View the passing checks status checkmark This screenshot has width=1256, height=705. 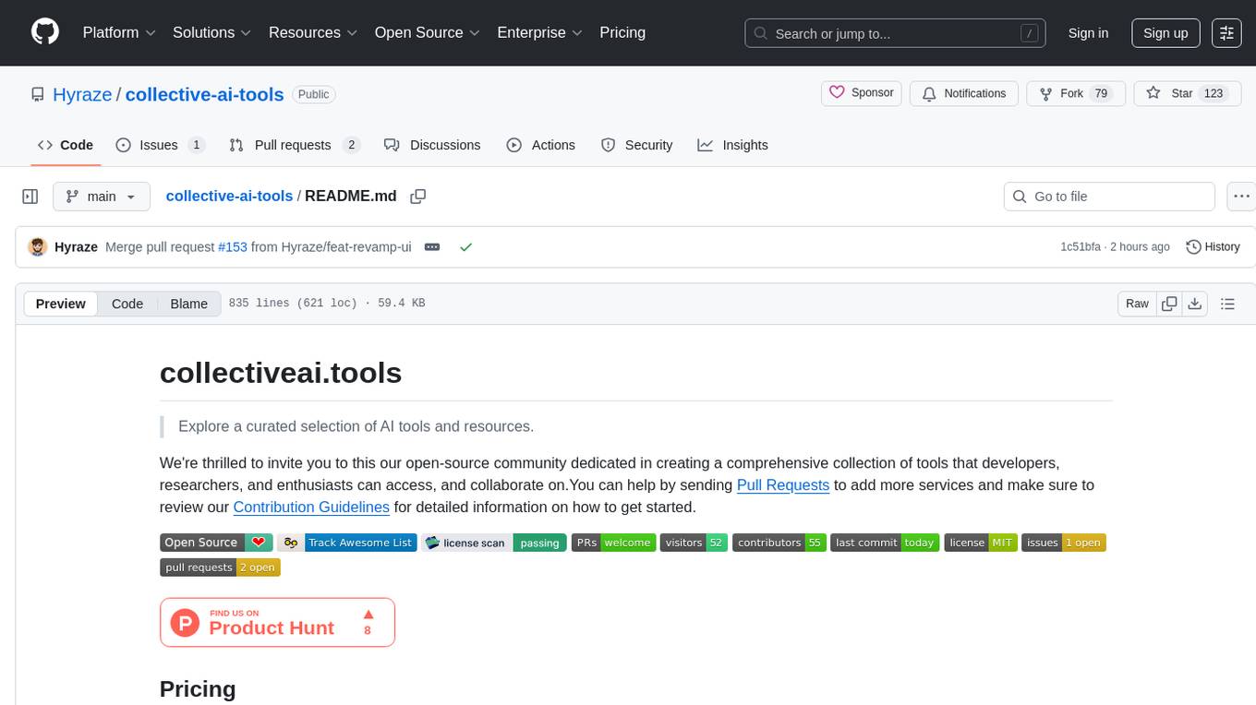(465, 247)
